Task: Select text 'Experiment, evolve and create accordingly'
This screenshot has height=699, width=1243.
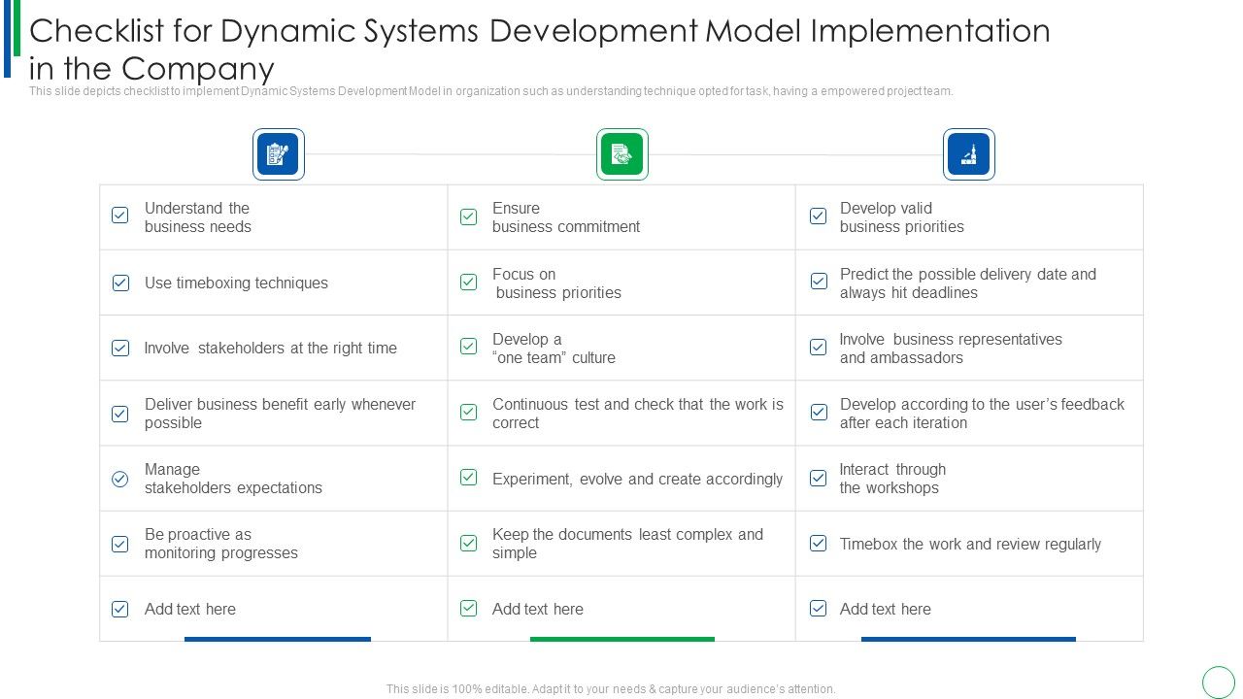Action: (637, 480)
